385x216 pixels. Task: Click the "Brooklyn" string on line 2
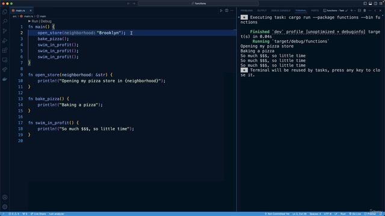tap(109, 33)
